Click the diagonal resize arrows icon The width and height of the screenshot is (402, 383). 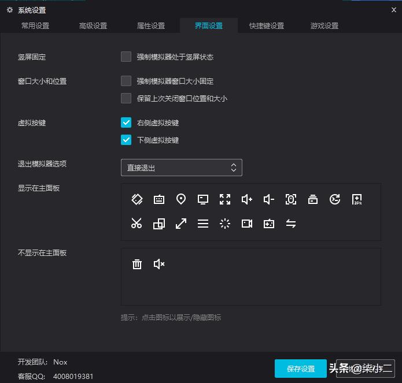(x=181, y=224)
